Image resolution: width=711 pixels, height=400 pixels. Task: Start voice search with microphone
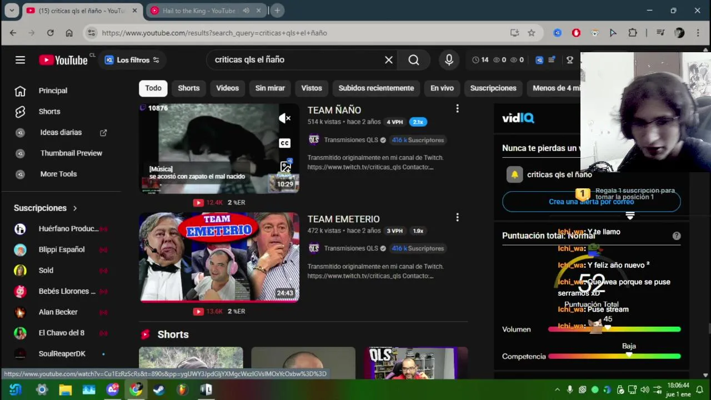[449, 60]
